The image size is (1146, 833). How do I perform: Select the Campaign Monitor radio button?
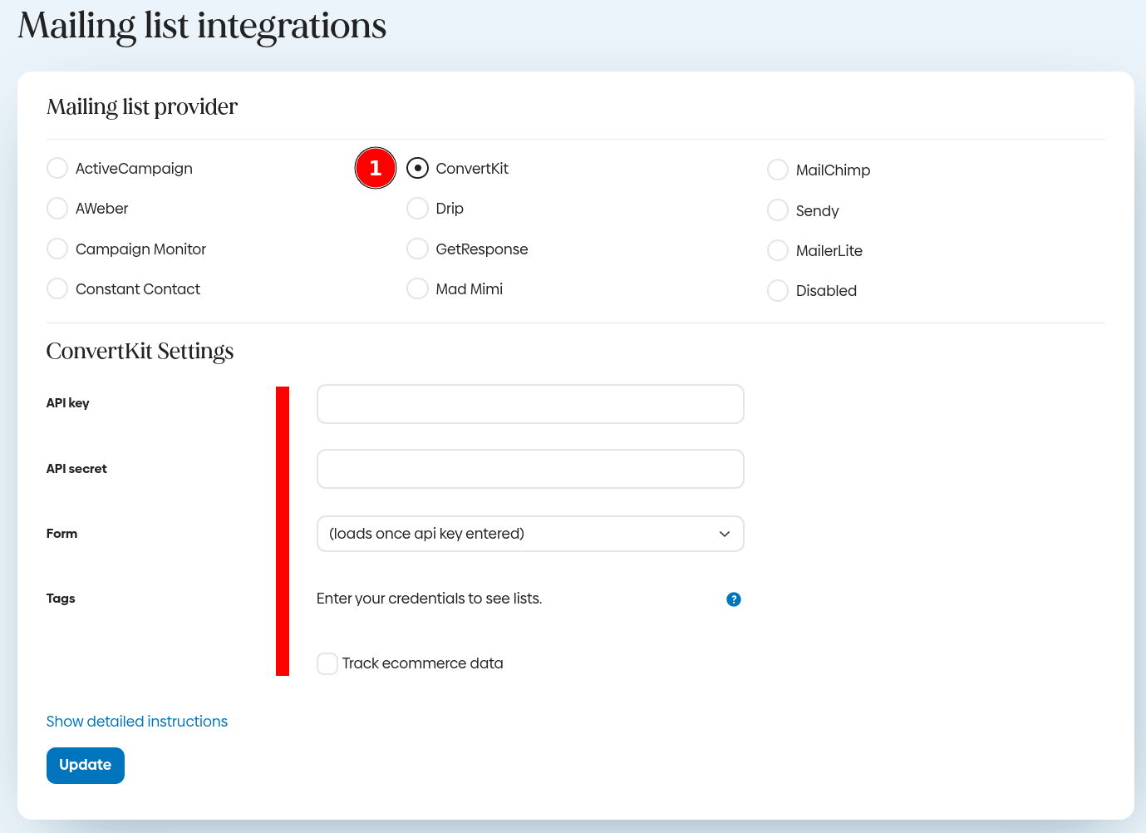click(57, 249)
